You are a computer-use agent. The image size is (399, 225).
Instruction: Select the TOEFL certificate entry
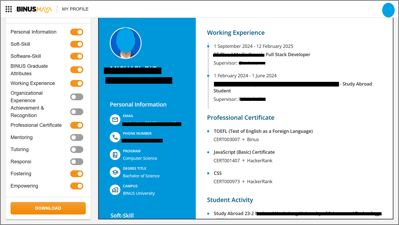pos(263,131)
